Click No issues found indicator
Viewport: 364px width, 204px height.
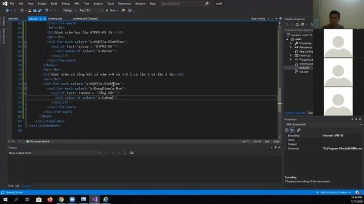click(x=38, y=141)
